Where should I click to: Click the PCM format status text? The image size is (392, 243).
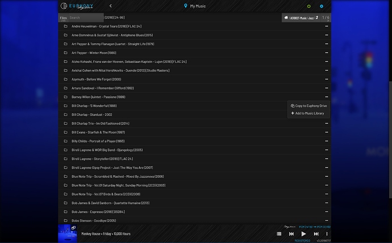tap(315, 227)
